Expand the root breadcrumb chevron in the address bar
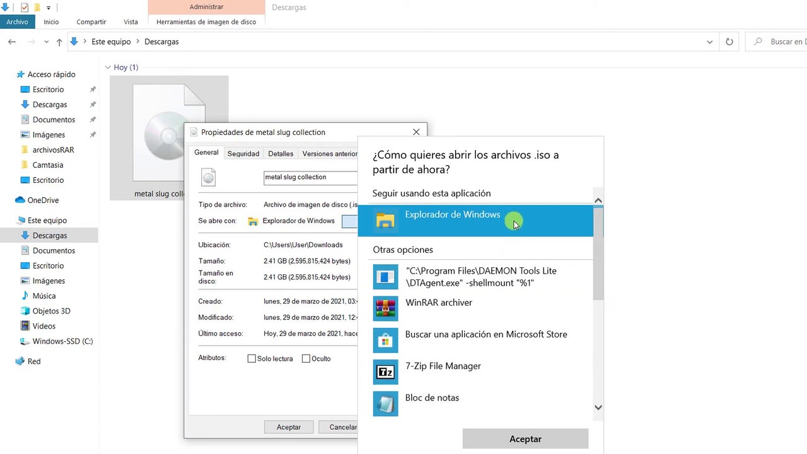The width and height of the screenshot is (807, 454). pyautogui.click(x=85, y=42)
